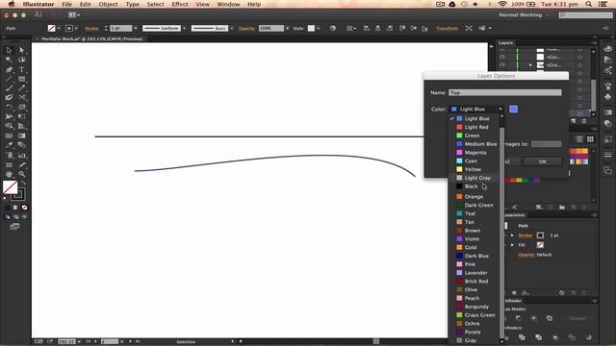The height and width of the screenshot is (346, 616).
Task: Open the File menu
Action: pos(67,4)
